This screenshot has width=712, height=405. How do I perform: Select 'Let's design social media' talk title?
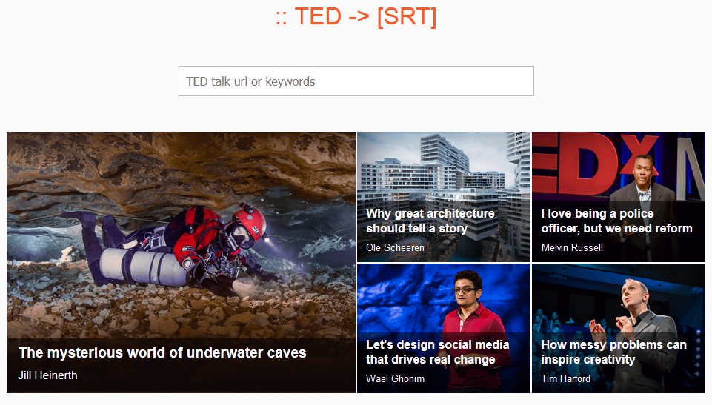pyautogui.click(x=438, y=352)
